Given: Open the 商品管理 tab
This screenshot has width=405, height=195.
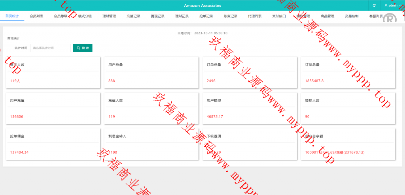Looking at the screenshot, I should [327, 16].
